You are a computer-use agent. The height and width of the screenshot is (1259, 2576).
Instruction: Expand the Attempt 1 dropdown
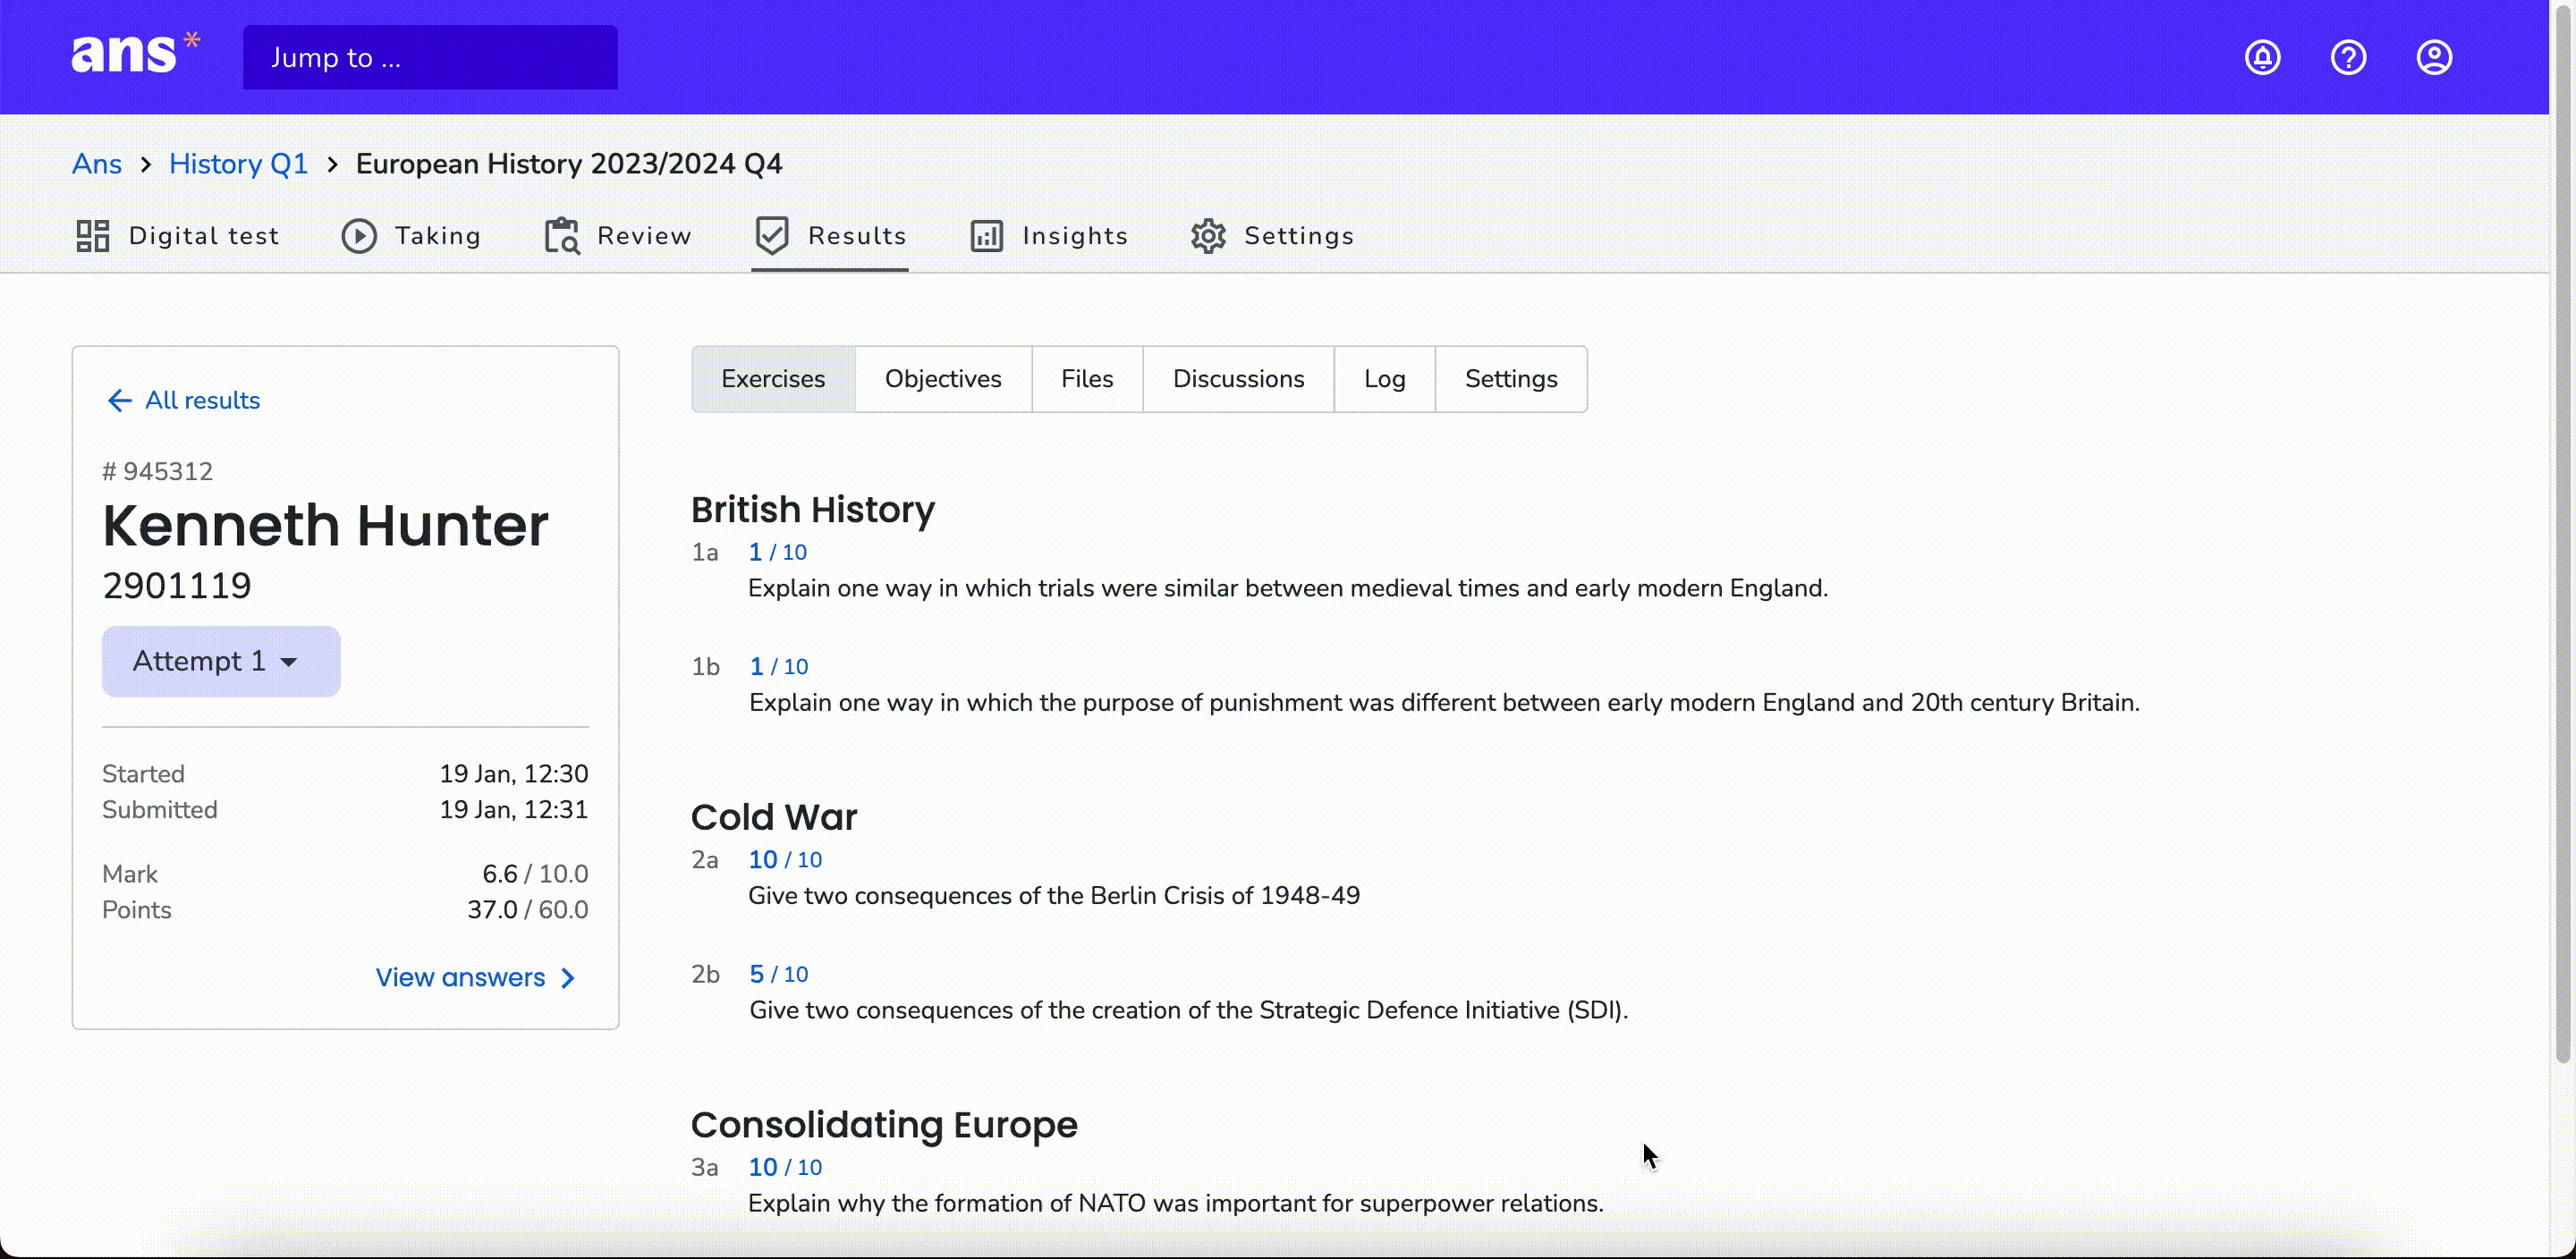[x=221, y=661]
